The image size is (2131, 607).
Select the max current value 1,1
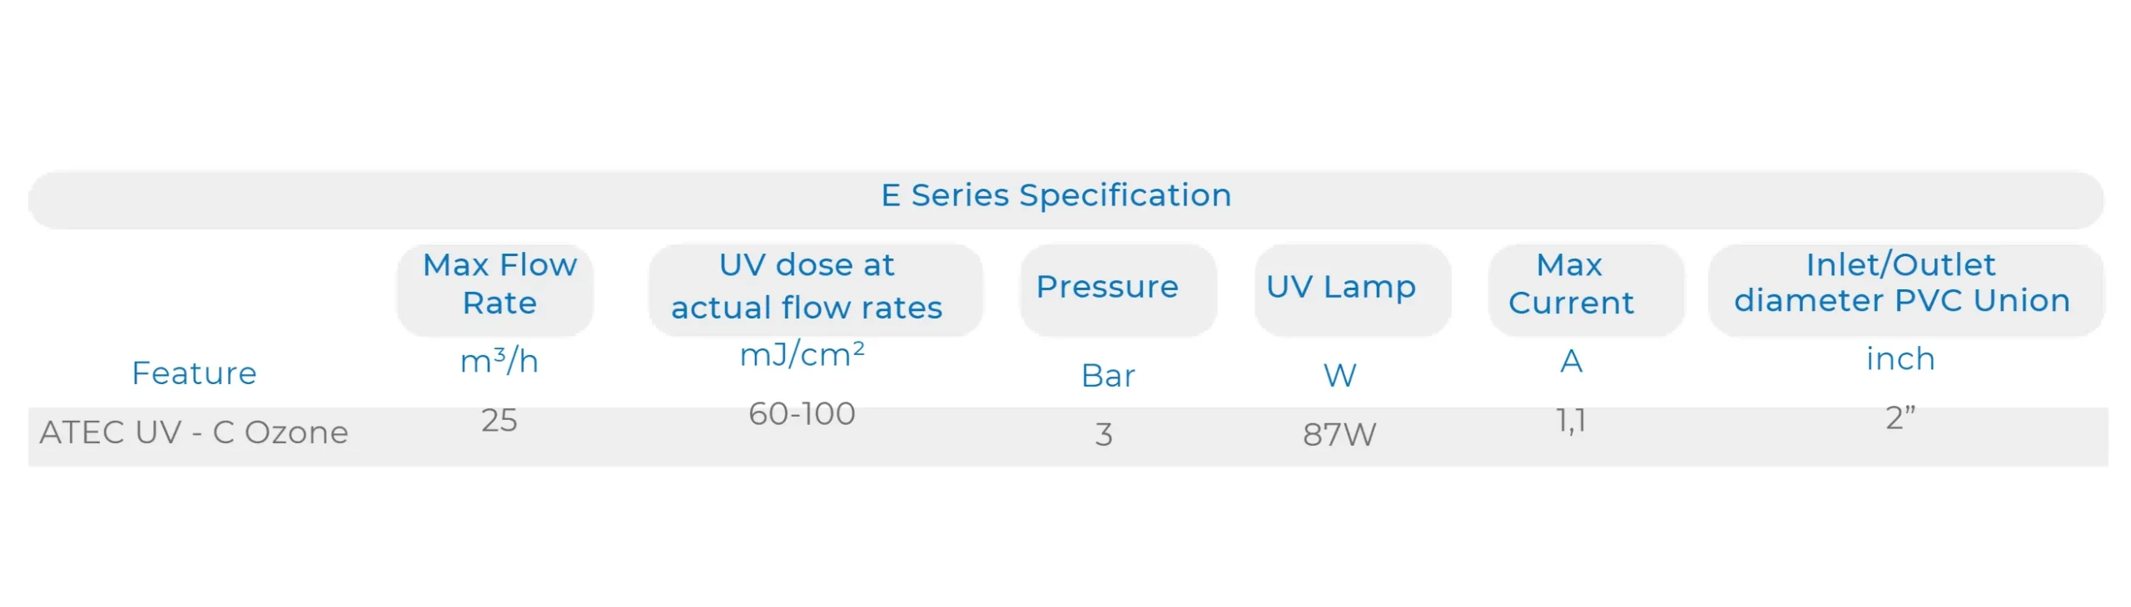[x=1571, y=420]
